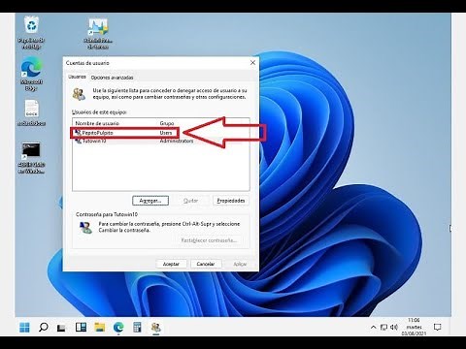This screenshot has height=349, width=466.
Task: Open the notification center icon
Action: click(x=438, y=328)
